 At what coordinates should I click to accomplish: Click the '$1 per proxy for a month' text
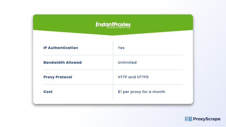(x=141, y=92)
